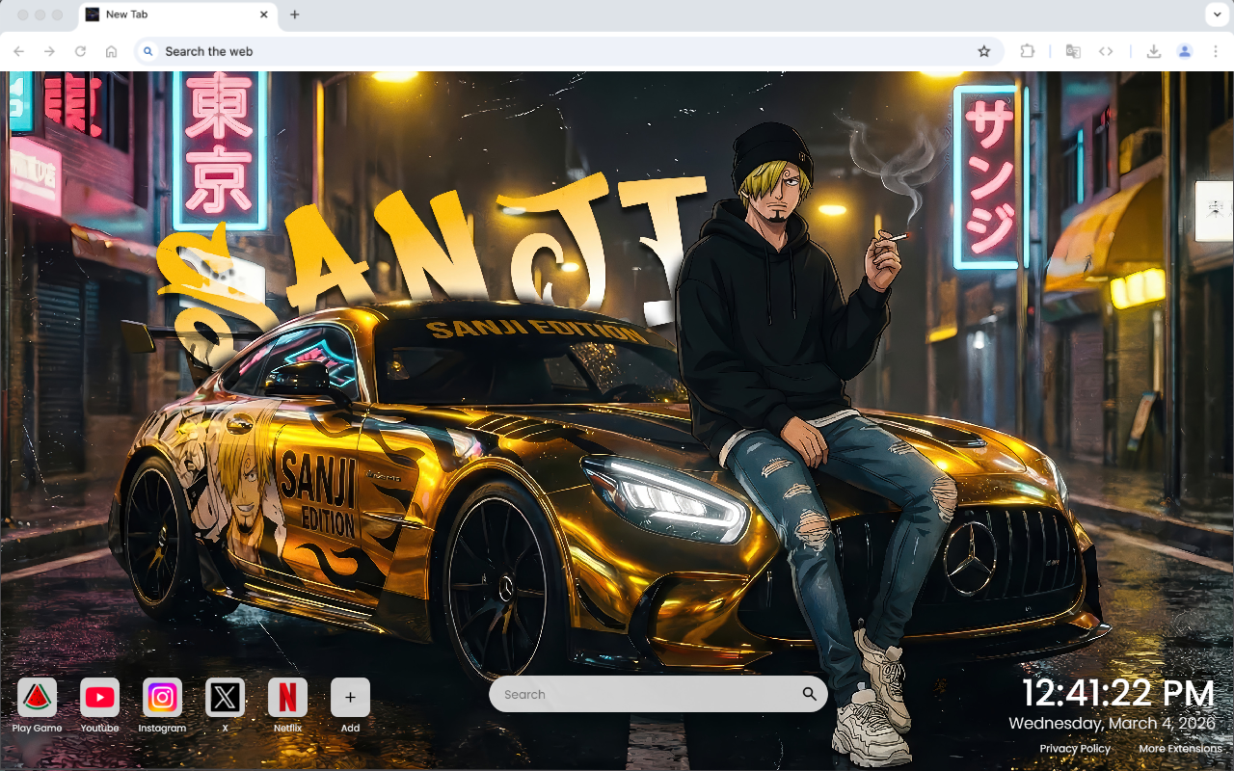This screenshot has height=771, width=1234.
Task: Select the New Tab tab
Action: coord(177,14)
